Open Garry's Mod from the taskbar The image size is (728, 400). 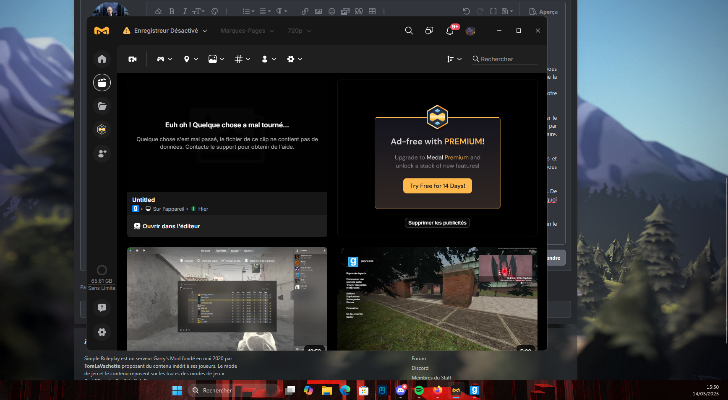click(x=475, y=390)
